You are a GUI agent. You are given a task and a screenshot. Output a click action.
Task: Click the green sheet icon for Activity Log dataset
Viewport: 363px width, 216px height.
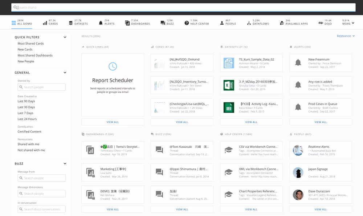pos(229,107)
